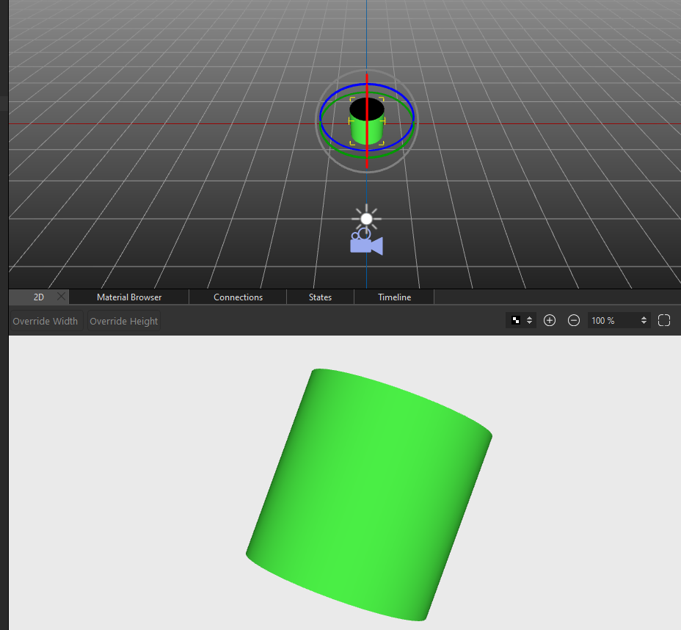
Task: Click the outer gray ring of rotation gizmo
Action: pos(367,172)
